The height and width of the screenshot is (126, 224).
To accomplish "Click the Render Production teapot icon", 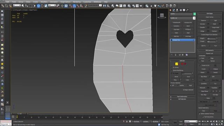I will click(x=141, y=6).
